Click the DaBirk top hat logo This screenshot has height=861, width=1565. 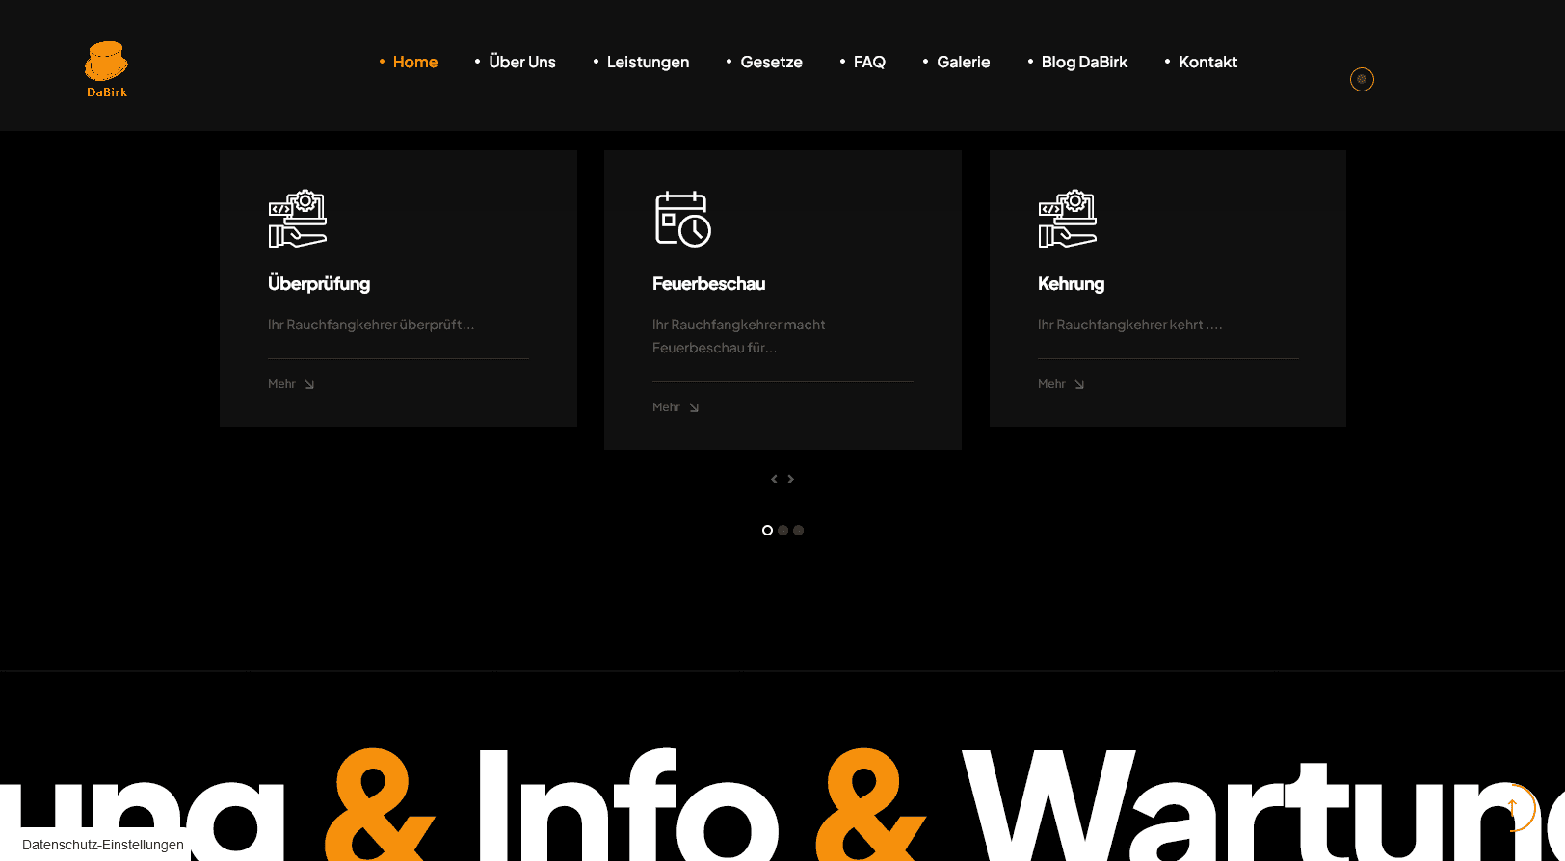[106, 68]
